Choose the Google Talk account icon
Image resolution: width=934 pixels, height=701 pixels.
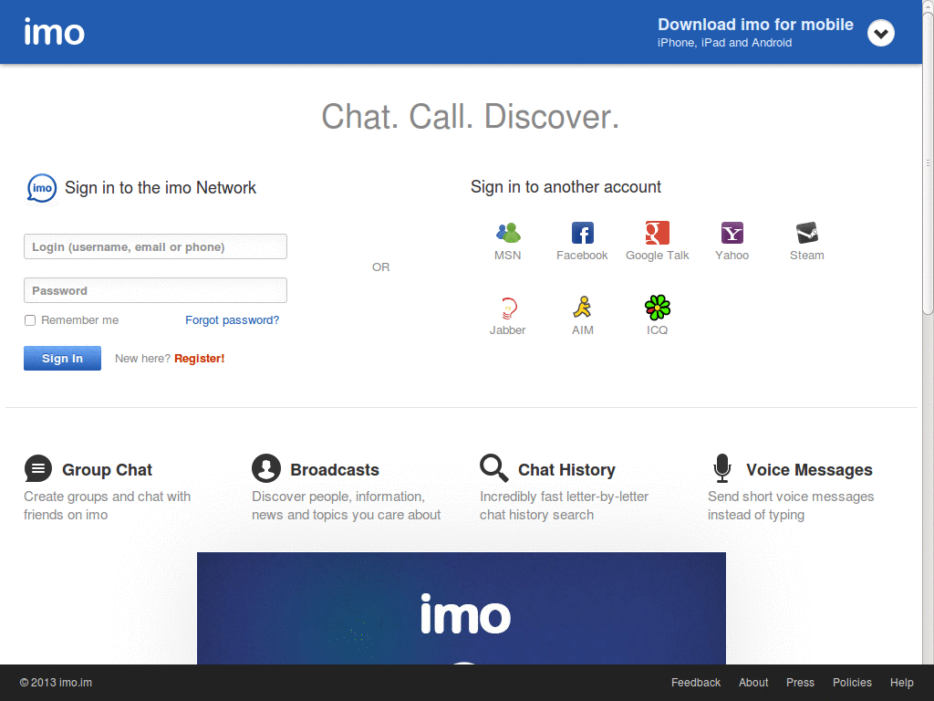(658, 233)
